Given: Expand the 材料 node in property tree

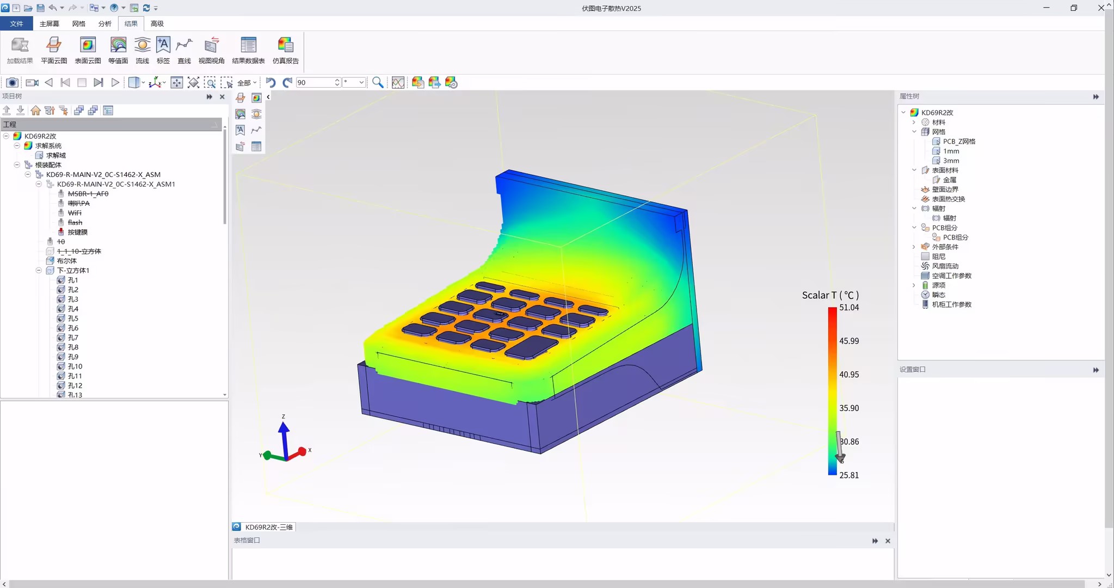Looking at the screenshot, I should [x=914, y=122].
